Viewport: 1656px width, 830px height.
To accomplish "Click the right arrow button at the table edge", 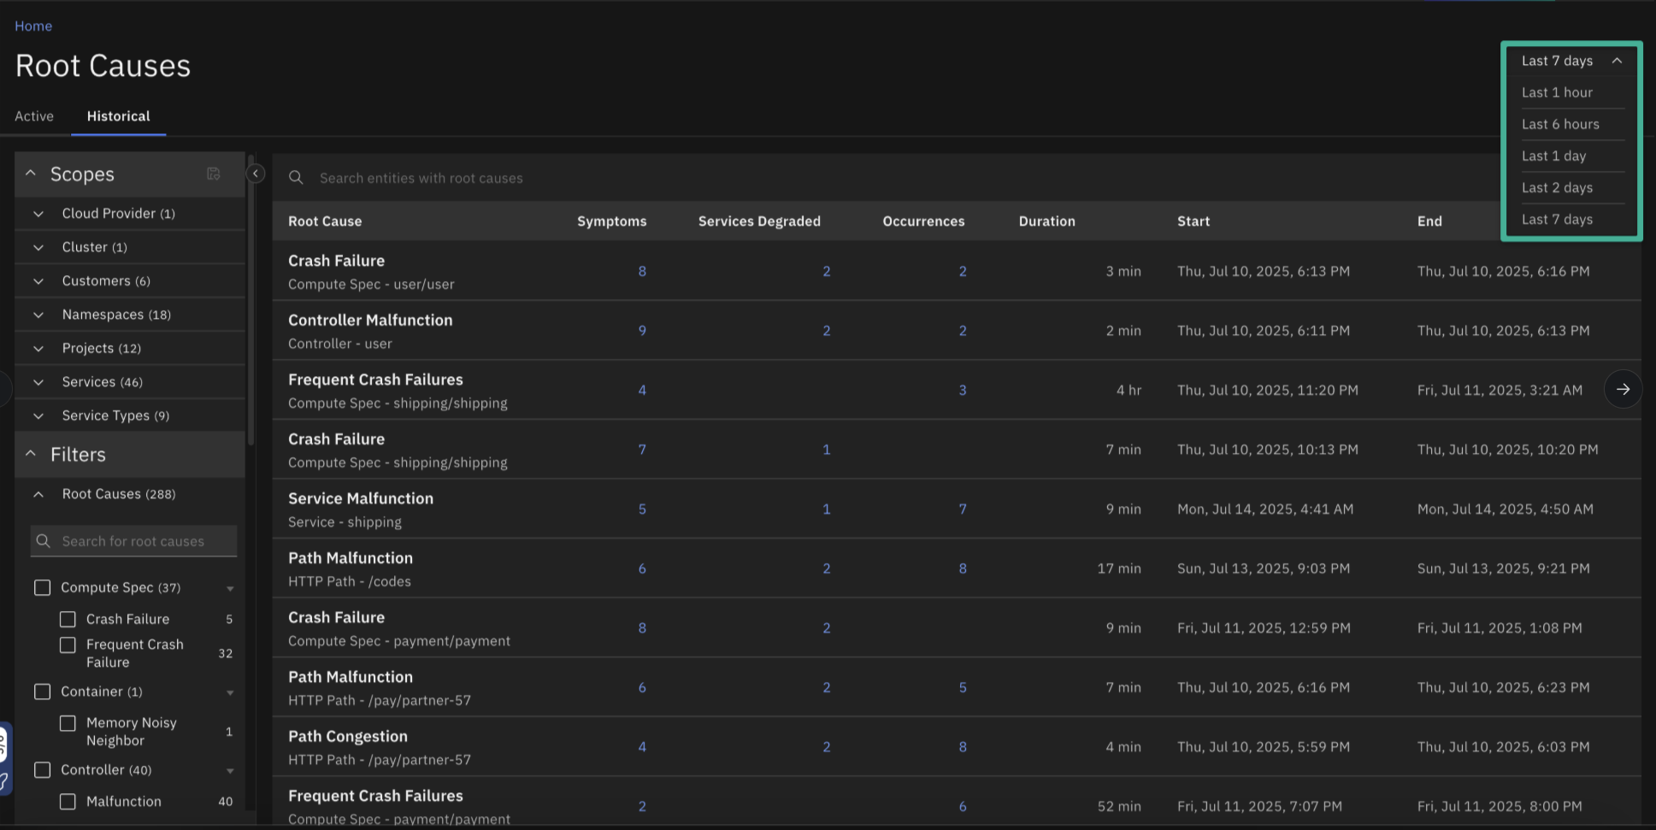I will pos(1623,390).
